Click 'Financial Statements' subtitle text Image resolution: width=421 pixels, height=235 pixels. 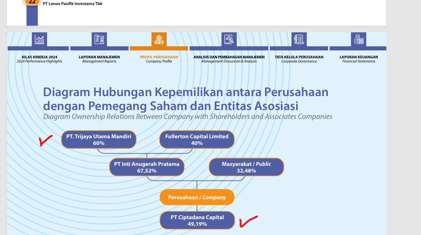[x=359, y=62]
